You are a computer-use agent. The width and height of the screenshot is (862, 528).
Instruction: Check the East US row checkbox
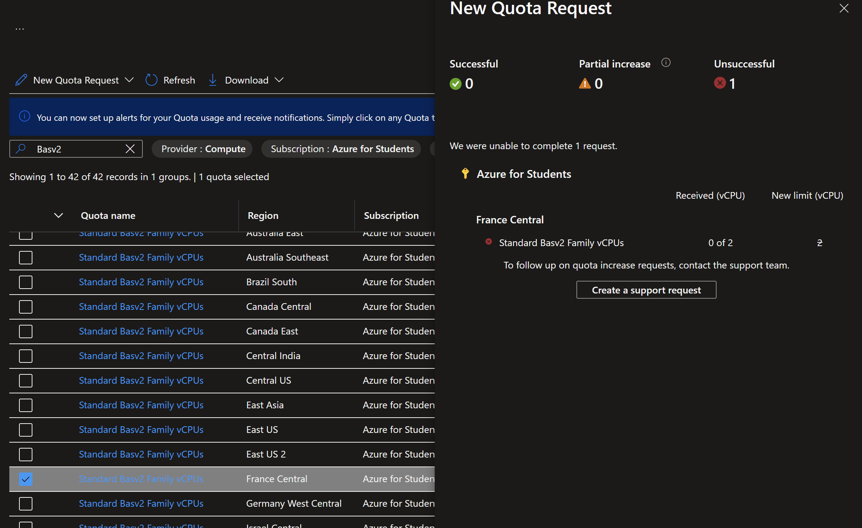26,430
